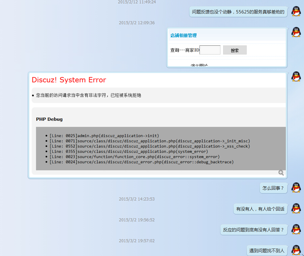
Task: Click the QQ avatar beside the shop album panel
Action: [x=296, y=32]
